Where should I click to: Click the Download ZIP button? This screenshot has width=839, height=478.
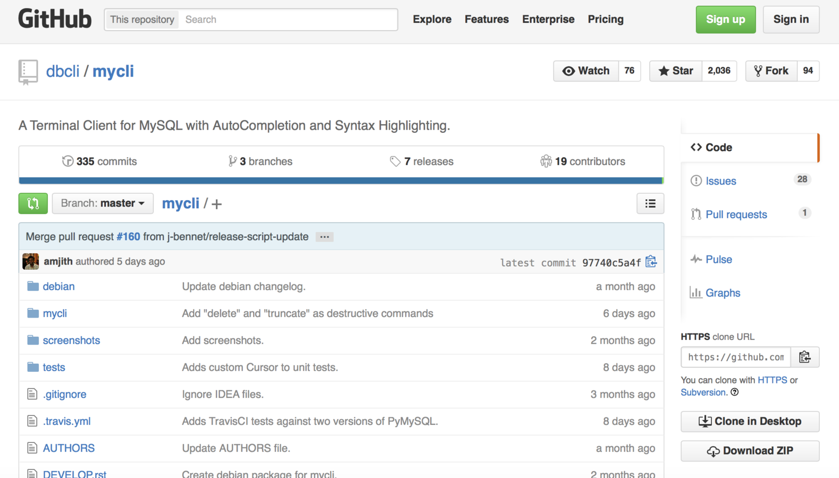tap(750, 451)
